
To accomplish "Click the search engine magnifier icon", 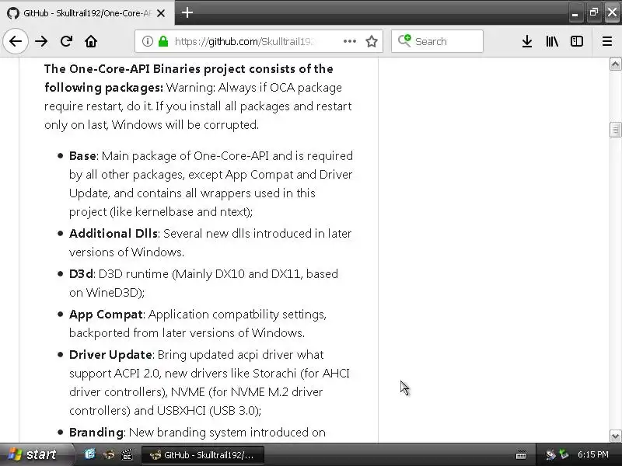I will point(404,40).
